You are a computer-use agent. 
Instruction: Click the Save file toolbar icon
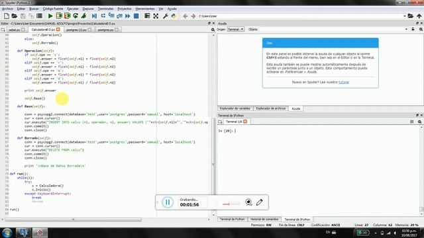(23, 16)
